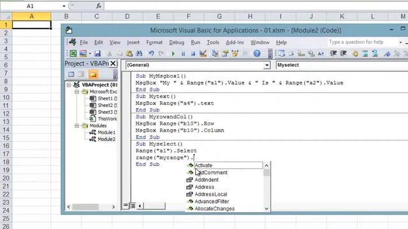Screen dimensions: 408x229
Task: Open the Object Browser toolbar icon
Action: click(235, 53)
